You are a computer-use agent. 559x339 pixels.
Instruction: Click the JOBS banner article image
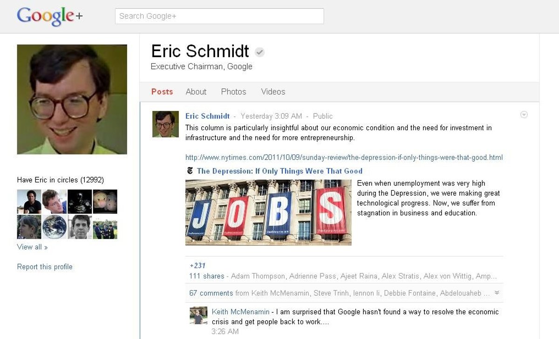click(268, 213)
